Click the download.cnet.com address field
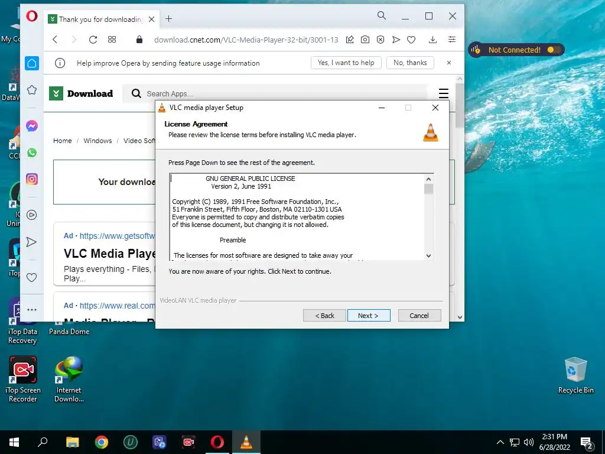 click(246, 40)
